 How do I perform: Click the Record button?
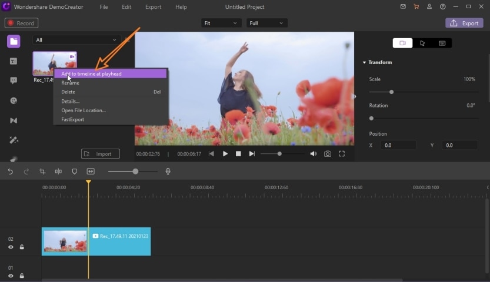(x=22, y=23)
